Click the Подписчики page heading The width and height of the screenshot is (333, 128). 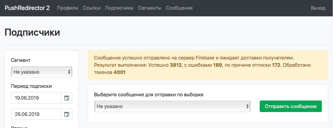(32, 32)
